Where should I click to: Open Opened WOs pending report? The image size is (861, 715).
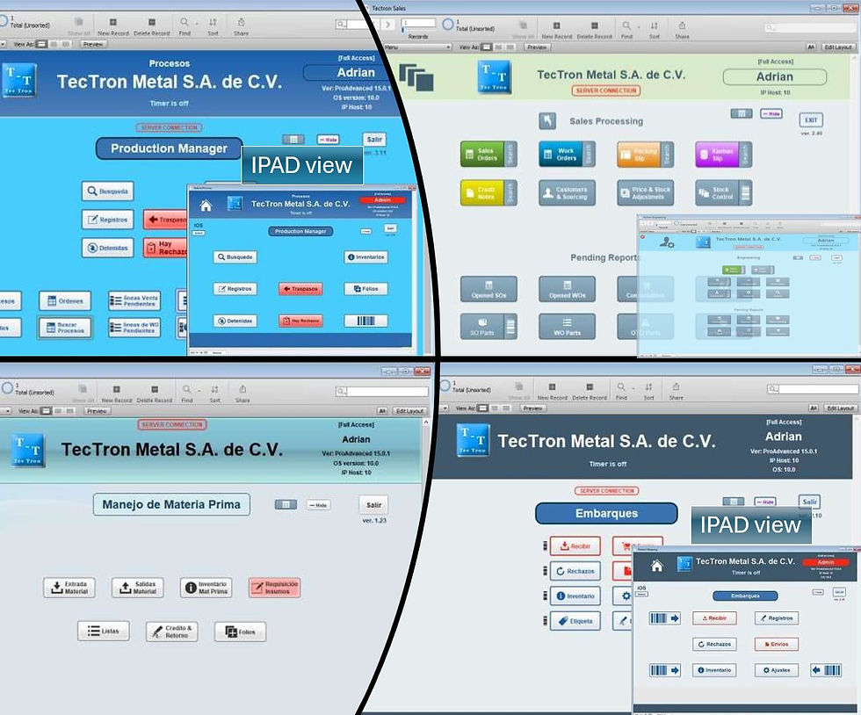[568, 289]
